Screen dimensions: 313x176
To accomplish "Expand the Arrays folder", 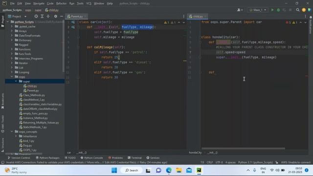I will (12, 31).
